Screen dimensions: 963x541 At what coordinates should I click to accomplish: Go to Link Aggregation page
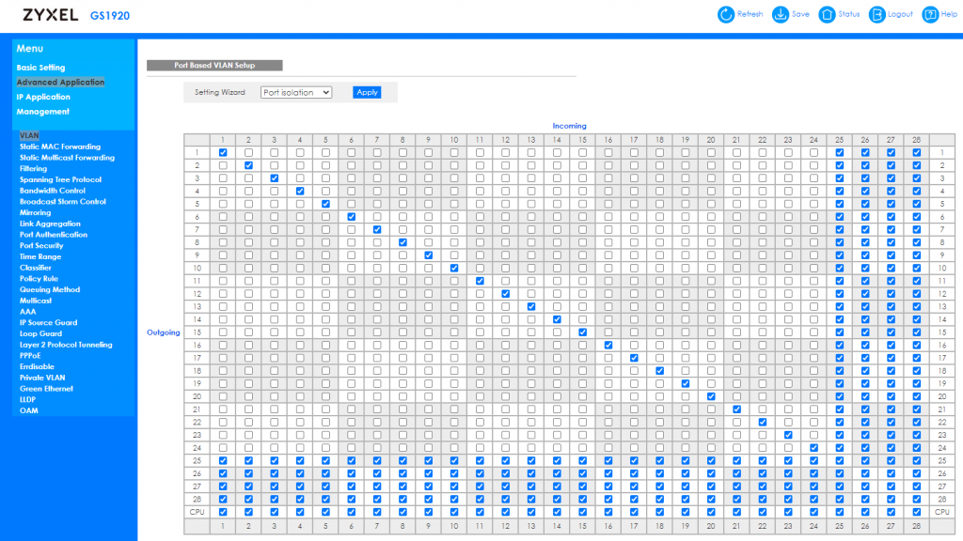pos(50,224)
